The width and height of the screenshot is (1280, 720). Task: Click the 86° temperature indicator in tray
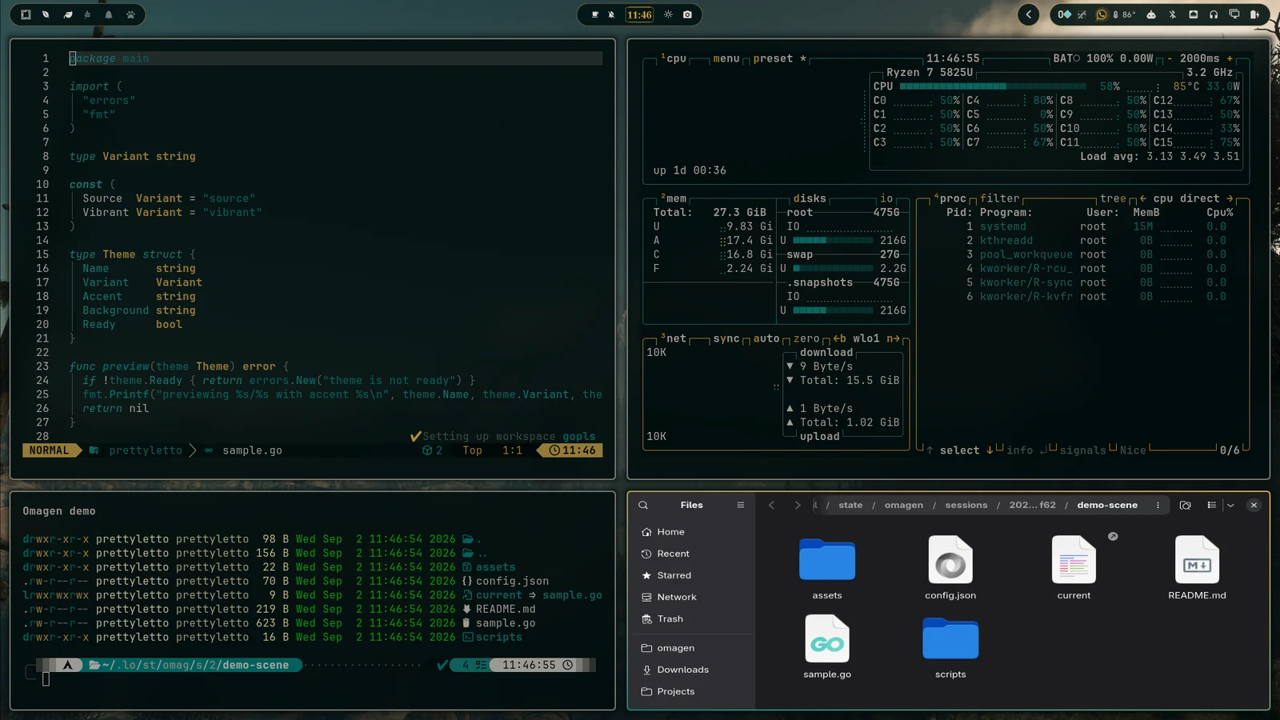point(1124,14)
